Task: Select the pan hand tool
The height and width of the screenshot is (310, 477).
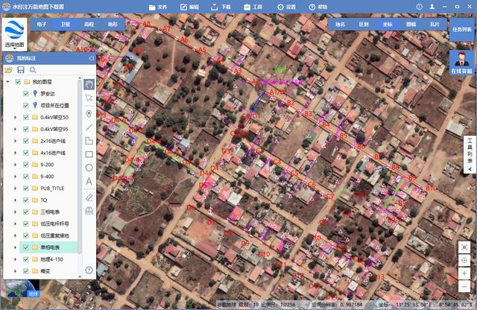Action: coord(89,84)
